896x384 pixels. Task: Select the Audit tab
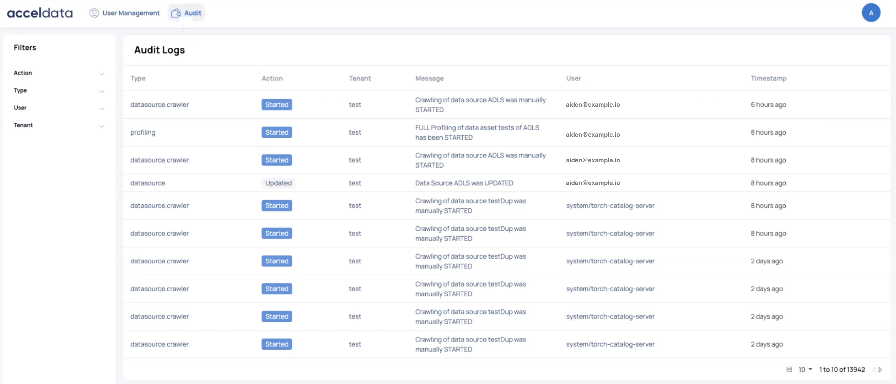coord(192,13)
